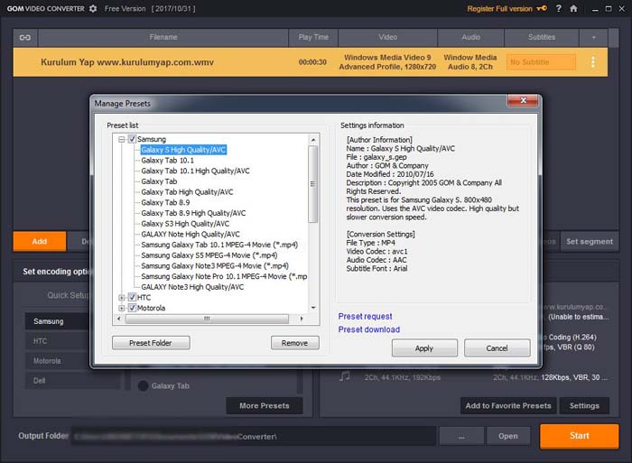The image size is (632, 463).
Task: Select Motorola in Quick Setup list
Action: [57, 361]
